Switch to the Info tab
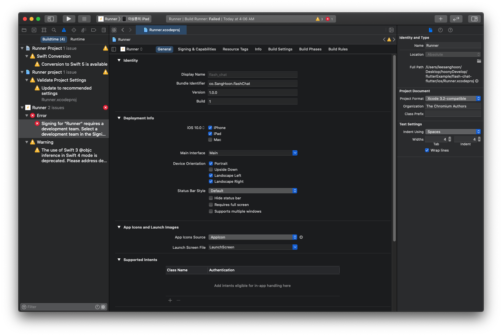Viewport: 502px width, 336px height. point(258,49)
